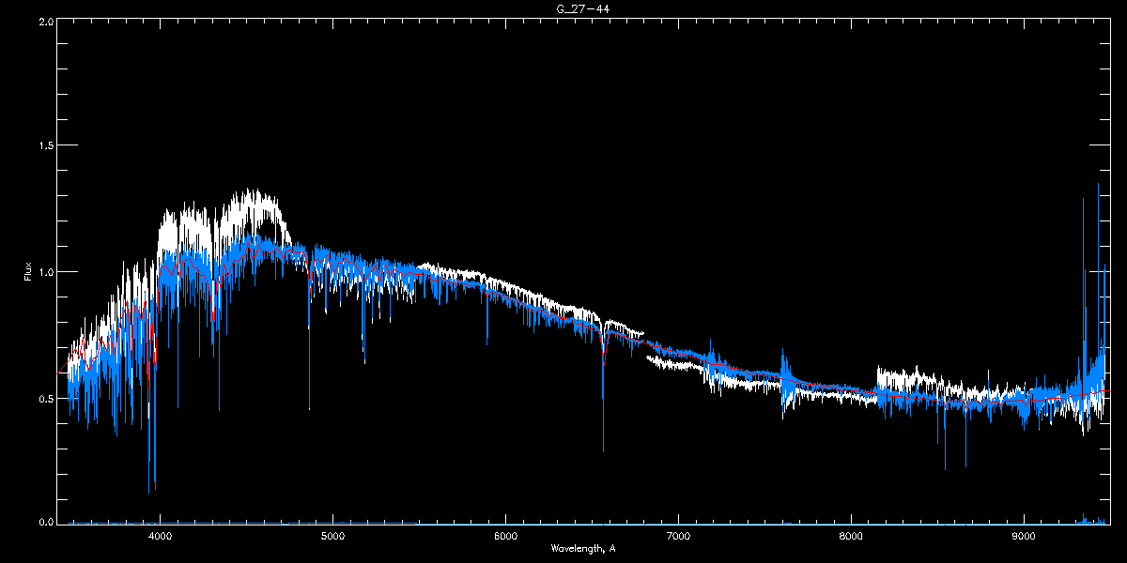Click the 9000 wavelength tick label
This screenshot has width=1127, height=563.
1024,536
